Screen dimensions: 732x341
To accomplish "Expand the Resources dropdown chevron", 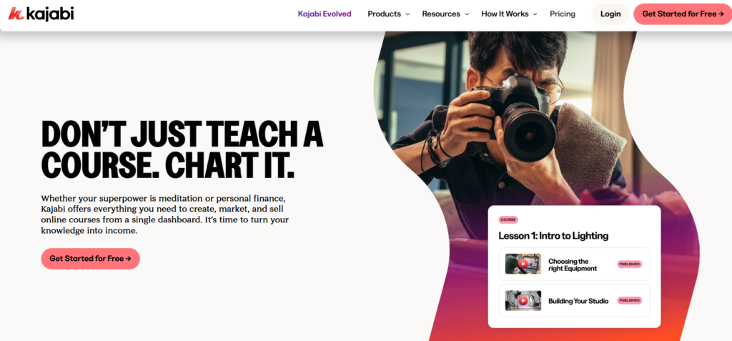I will click(x=466, y=14).
